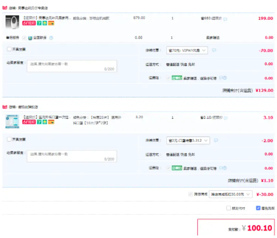Image resolution: width=277 pixels, height=238 pixels.
Task: Click the Tmall logo icon beside the first store name
Action: [x=5, y=8]
